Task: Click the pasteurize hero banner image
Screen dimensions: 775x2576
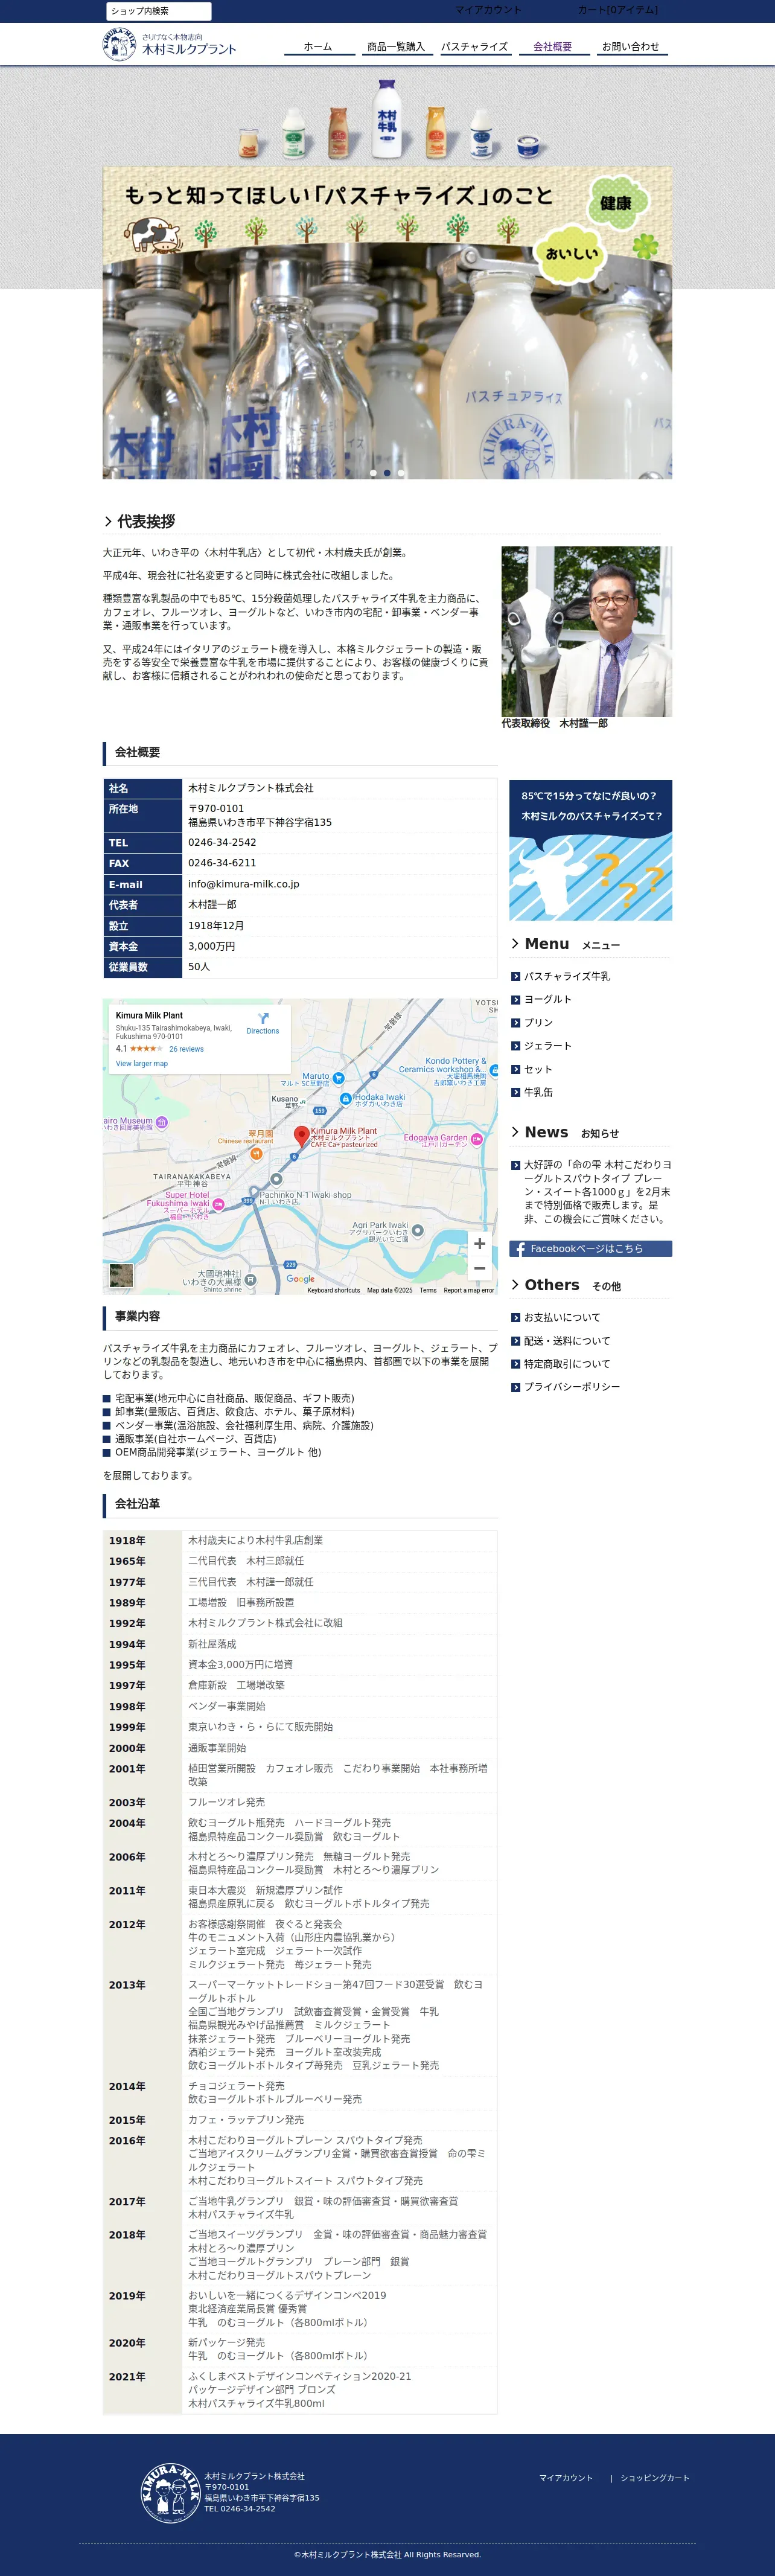Action: (387, 323)
